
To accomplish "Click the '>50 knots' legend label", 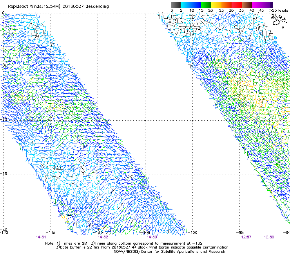I will (279, 11).
